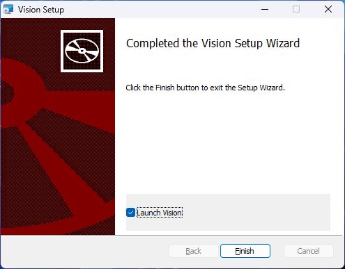Uncheck the Launch Vision checkbox

tap(130, 213)
